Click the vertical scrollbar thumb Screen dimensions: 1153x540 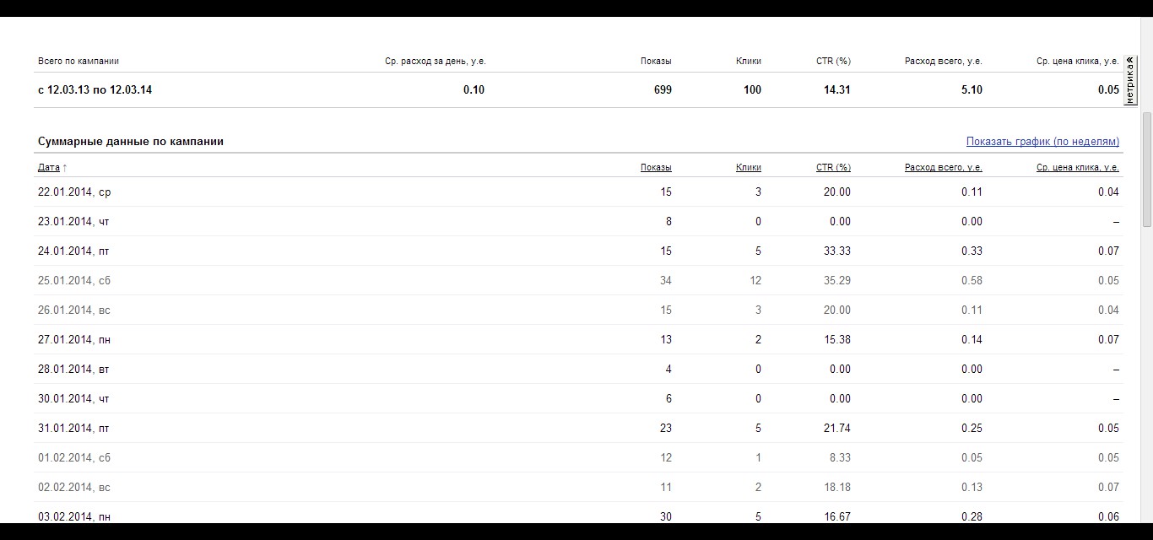pos(1147,169)
